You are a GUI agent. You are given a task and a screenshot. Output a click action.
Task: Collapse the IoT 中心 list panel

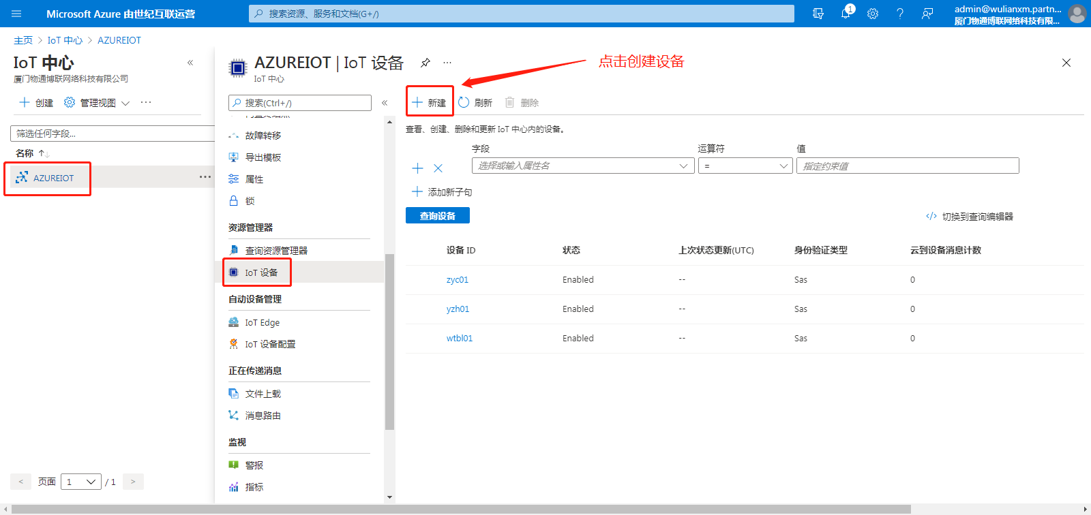coord(190,63)
